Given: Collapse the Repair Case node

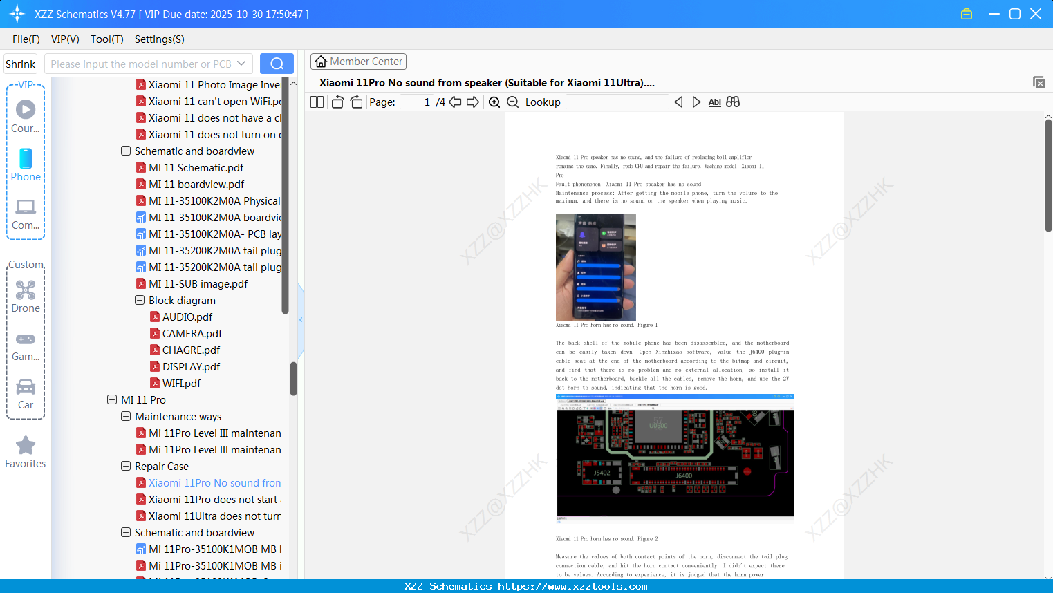Looking at the screenshot, I should click(126, 466).
